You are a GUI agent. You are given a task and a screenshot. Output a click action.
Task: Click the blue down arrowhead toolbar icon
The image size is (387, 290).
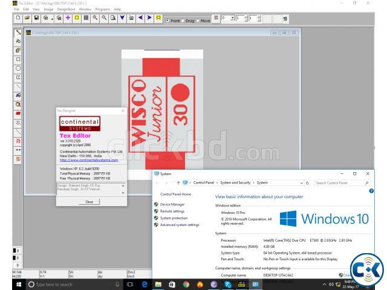point(122,18)
